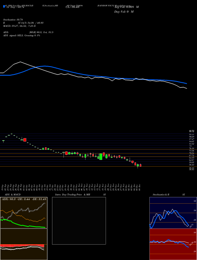Viewport: 197px width, 260px height.
Task: Click the large red candle near 01 Oct
Action: tap(25, 140)
